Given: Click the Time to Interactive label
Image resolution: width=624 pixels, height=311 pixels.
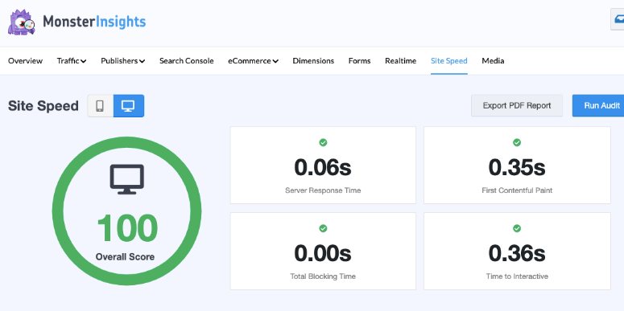Looking at the screenshot, I should (x=517, y=276).
